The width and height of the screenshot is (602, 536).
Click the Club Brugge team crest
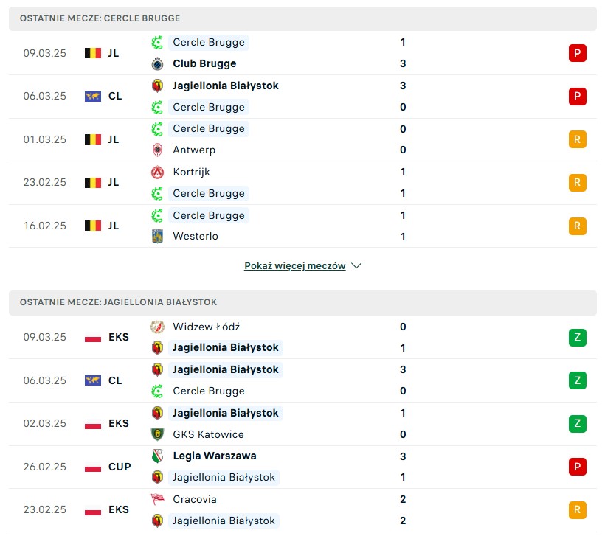click(157, 64)
